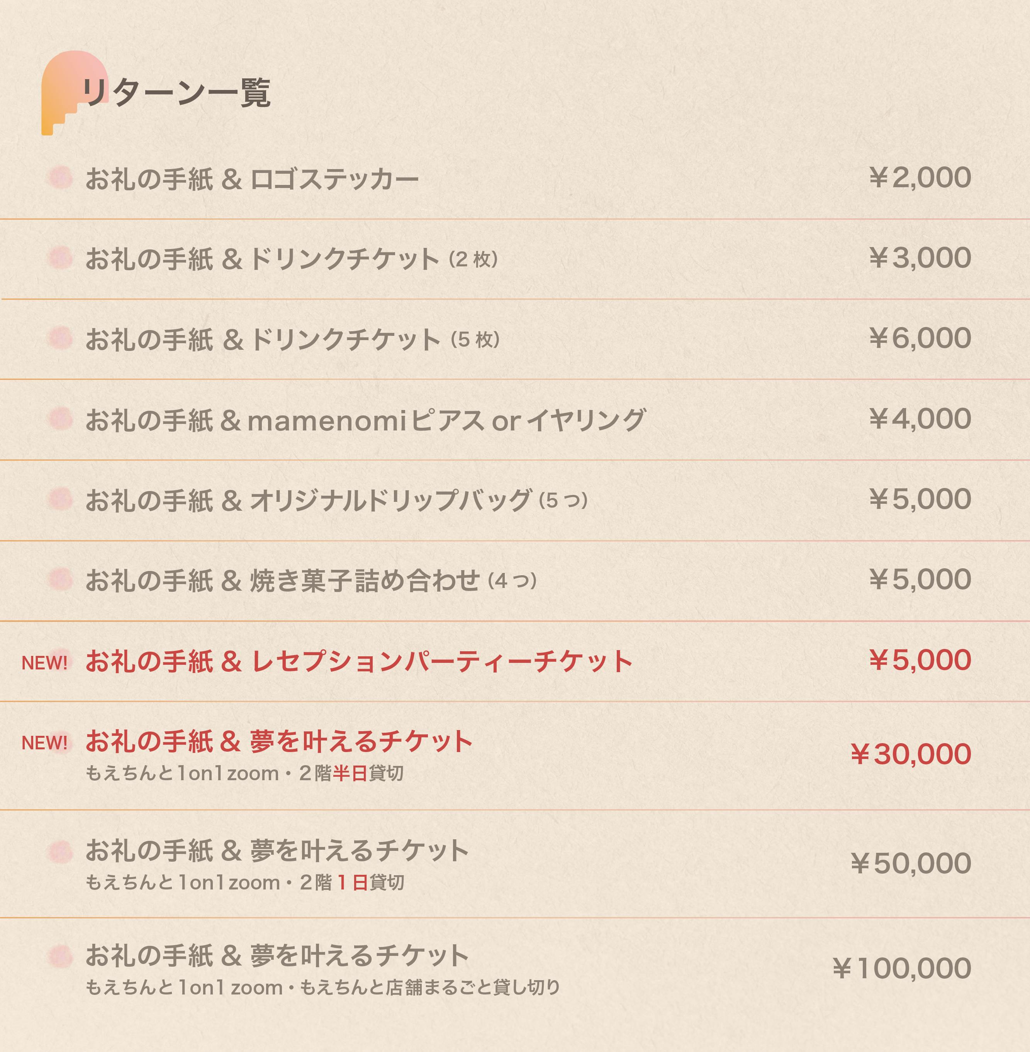Click the pink bullet next to ドリンクチケット (2枚)

59,257
